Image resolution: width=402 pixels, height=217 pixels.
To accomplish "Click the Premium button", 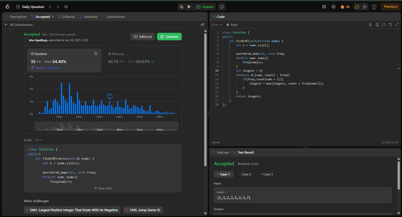I will coord(391,7).
